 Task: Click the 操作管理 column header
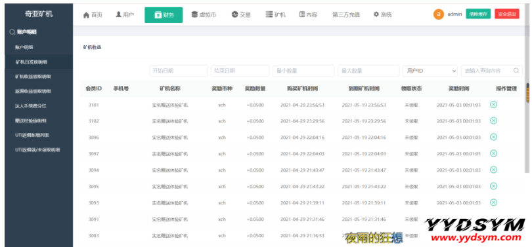pyautogui.click(x=506, y=88)
